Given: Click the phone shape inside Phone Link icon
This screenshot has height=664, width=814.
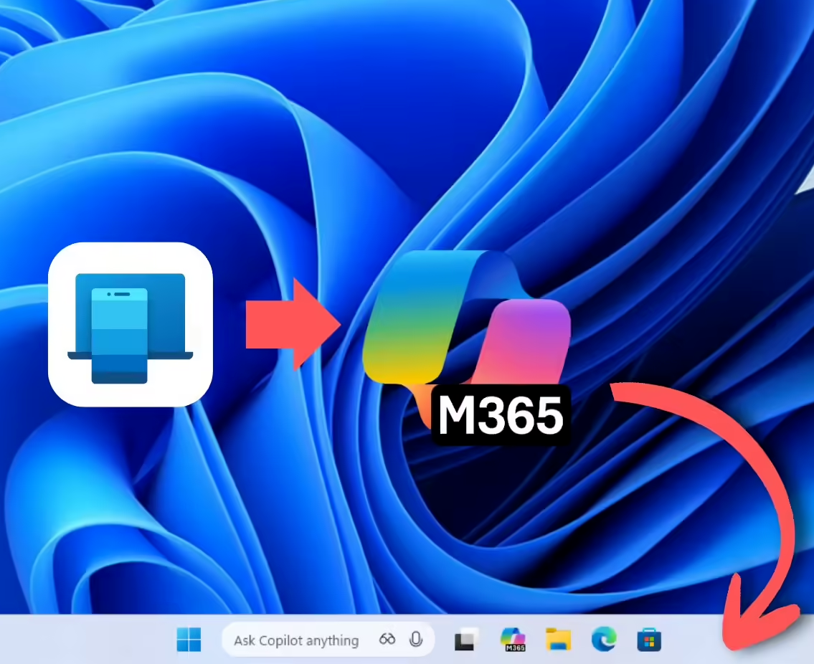Looking at the screenshot, I should (x=119, y=333).
